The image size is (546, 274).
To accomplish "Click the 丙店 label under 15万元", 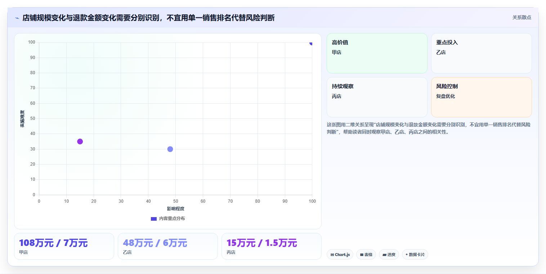I will [231, 252].
